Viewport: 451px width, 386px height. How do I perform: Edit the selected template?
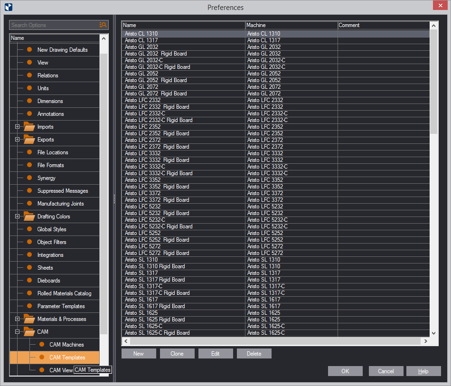[216, 354]
